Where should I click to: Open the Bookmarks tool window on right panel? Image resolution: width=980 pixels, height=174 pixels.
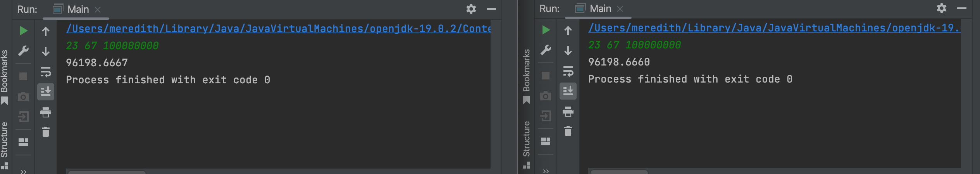pyautogui.click(x=526, y=74)
